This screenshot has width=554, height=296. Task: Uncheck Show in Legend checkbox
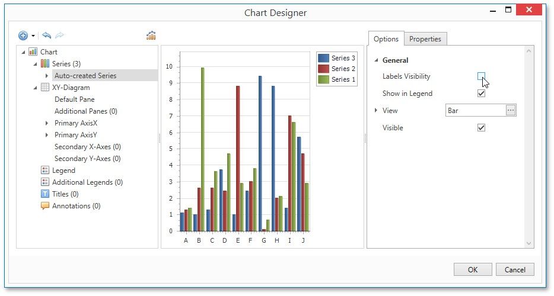[481, 94]
